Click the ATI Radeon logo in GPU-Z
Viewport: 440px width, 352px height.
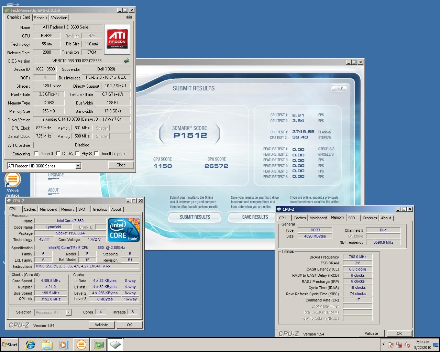[x=117, y=38]
